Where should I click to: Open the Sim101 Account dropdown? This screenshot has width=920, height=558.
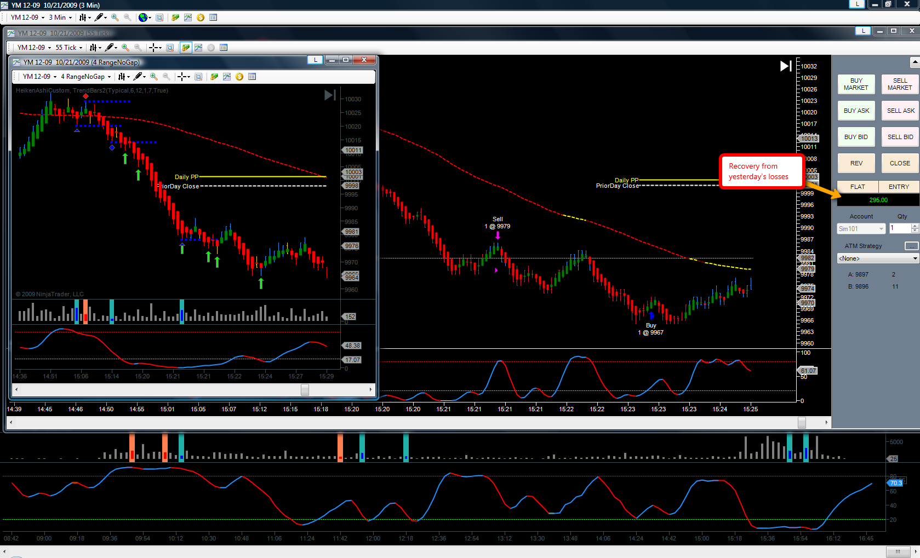click(861, 229)
